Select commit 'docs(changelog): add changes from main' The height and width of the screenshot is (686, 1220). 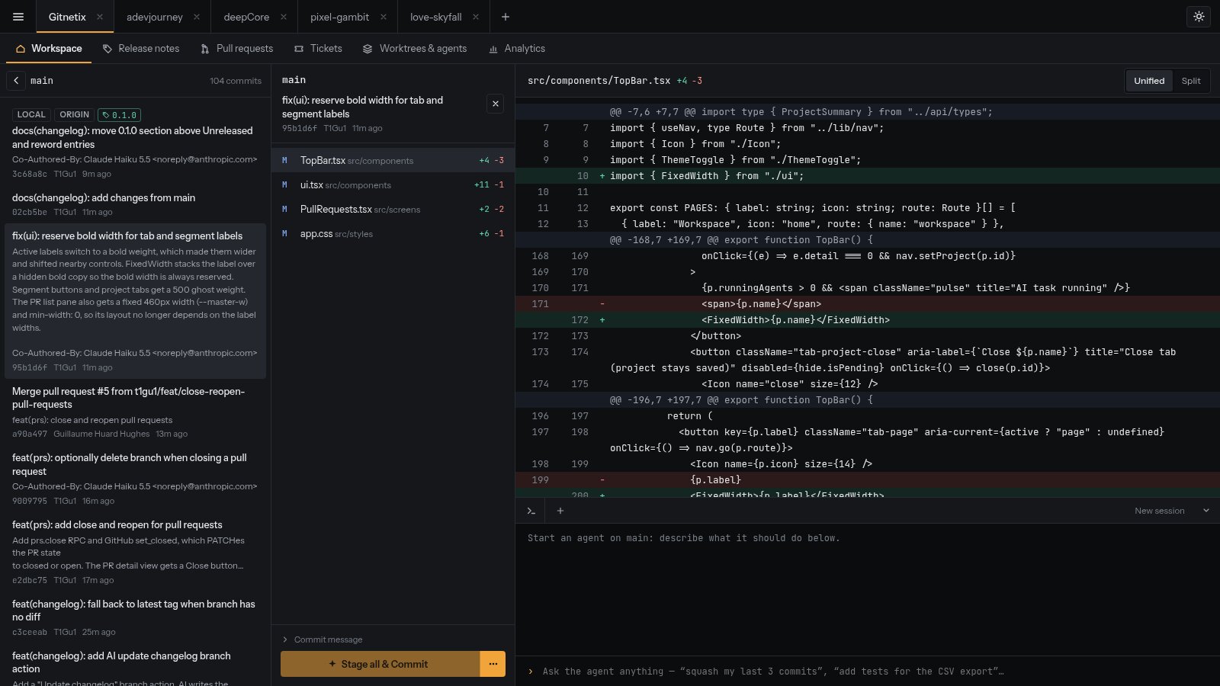click(135, 206)
